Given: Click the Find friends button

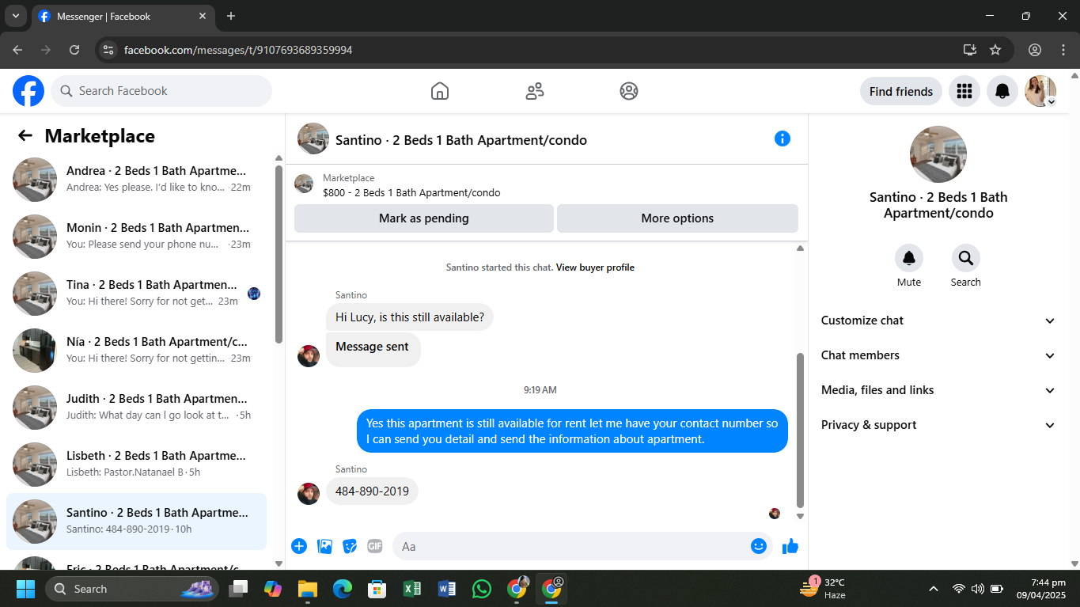Looking at the screenshot, I should point(901,91).
